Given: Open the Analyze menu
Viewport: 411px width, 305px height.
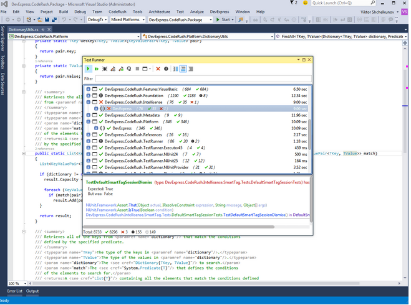Looking at the screenshot, I should tap(197, 12).
